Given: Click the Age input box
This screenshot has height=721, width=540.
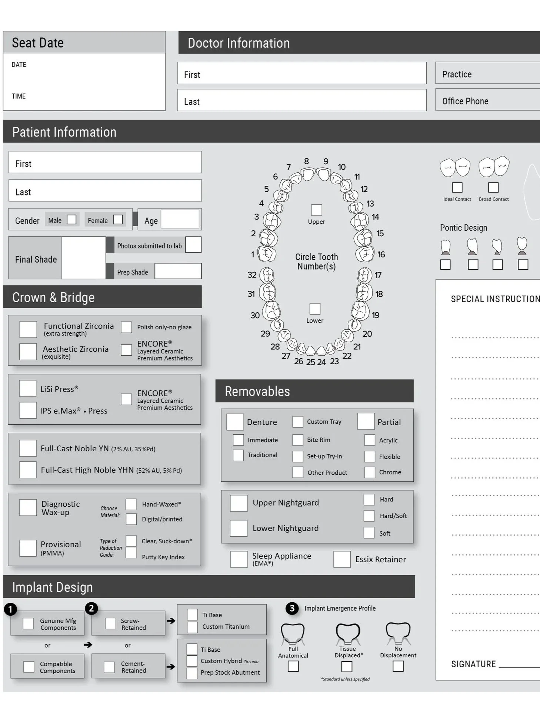Looking at the screenshot, I should point(180,219).
